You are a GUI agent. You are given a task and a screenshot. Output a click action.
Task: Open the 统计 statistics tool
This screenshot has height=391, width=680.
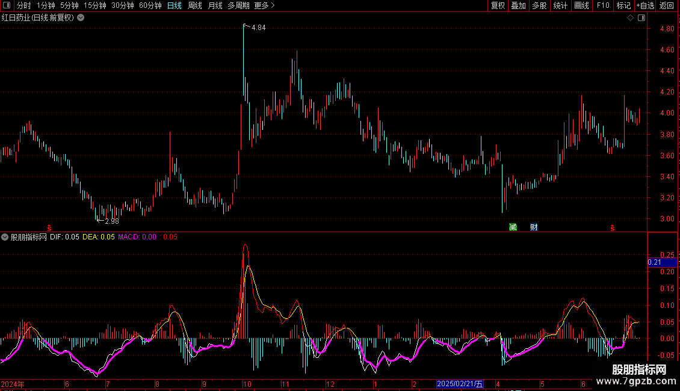click(x=560, y=5)
